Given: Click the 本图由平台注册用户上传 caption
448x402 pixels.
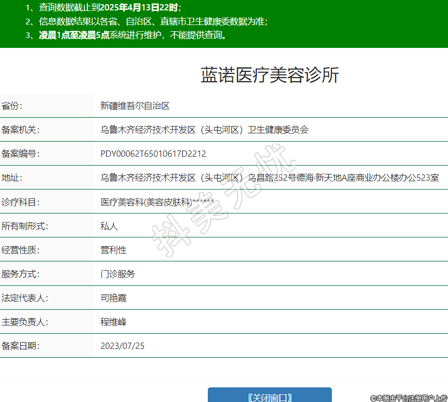Looking at the screenshot, I should point(408,398).
